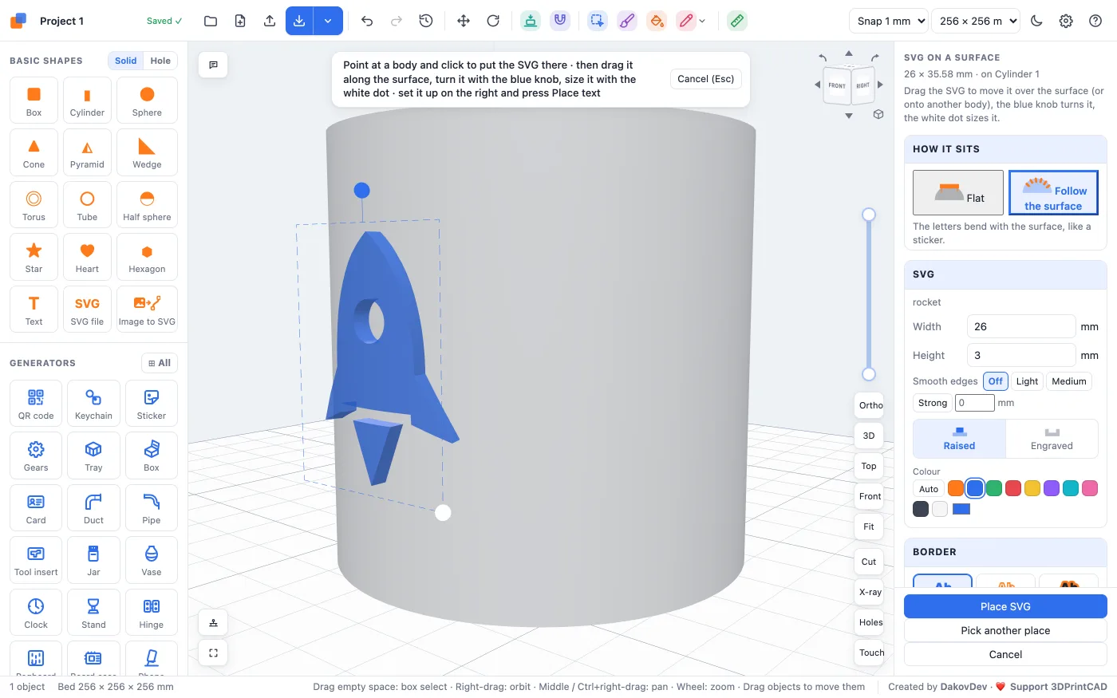Switch shape mode to Solid

tap(125, 61)
